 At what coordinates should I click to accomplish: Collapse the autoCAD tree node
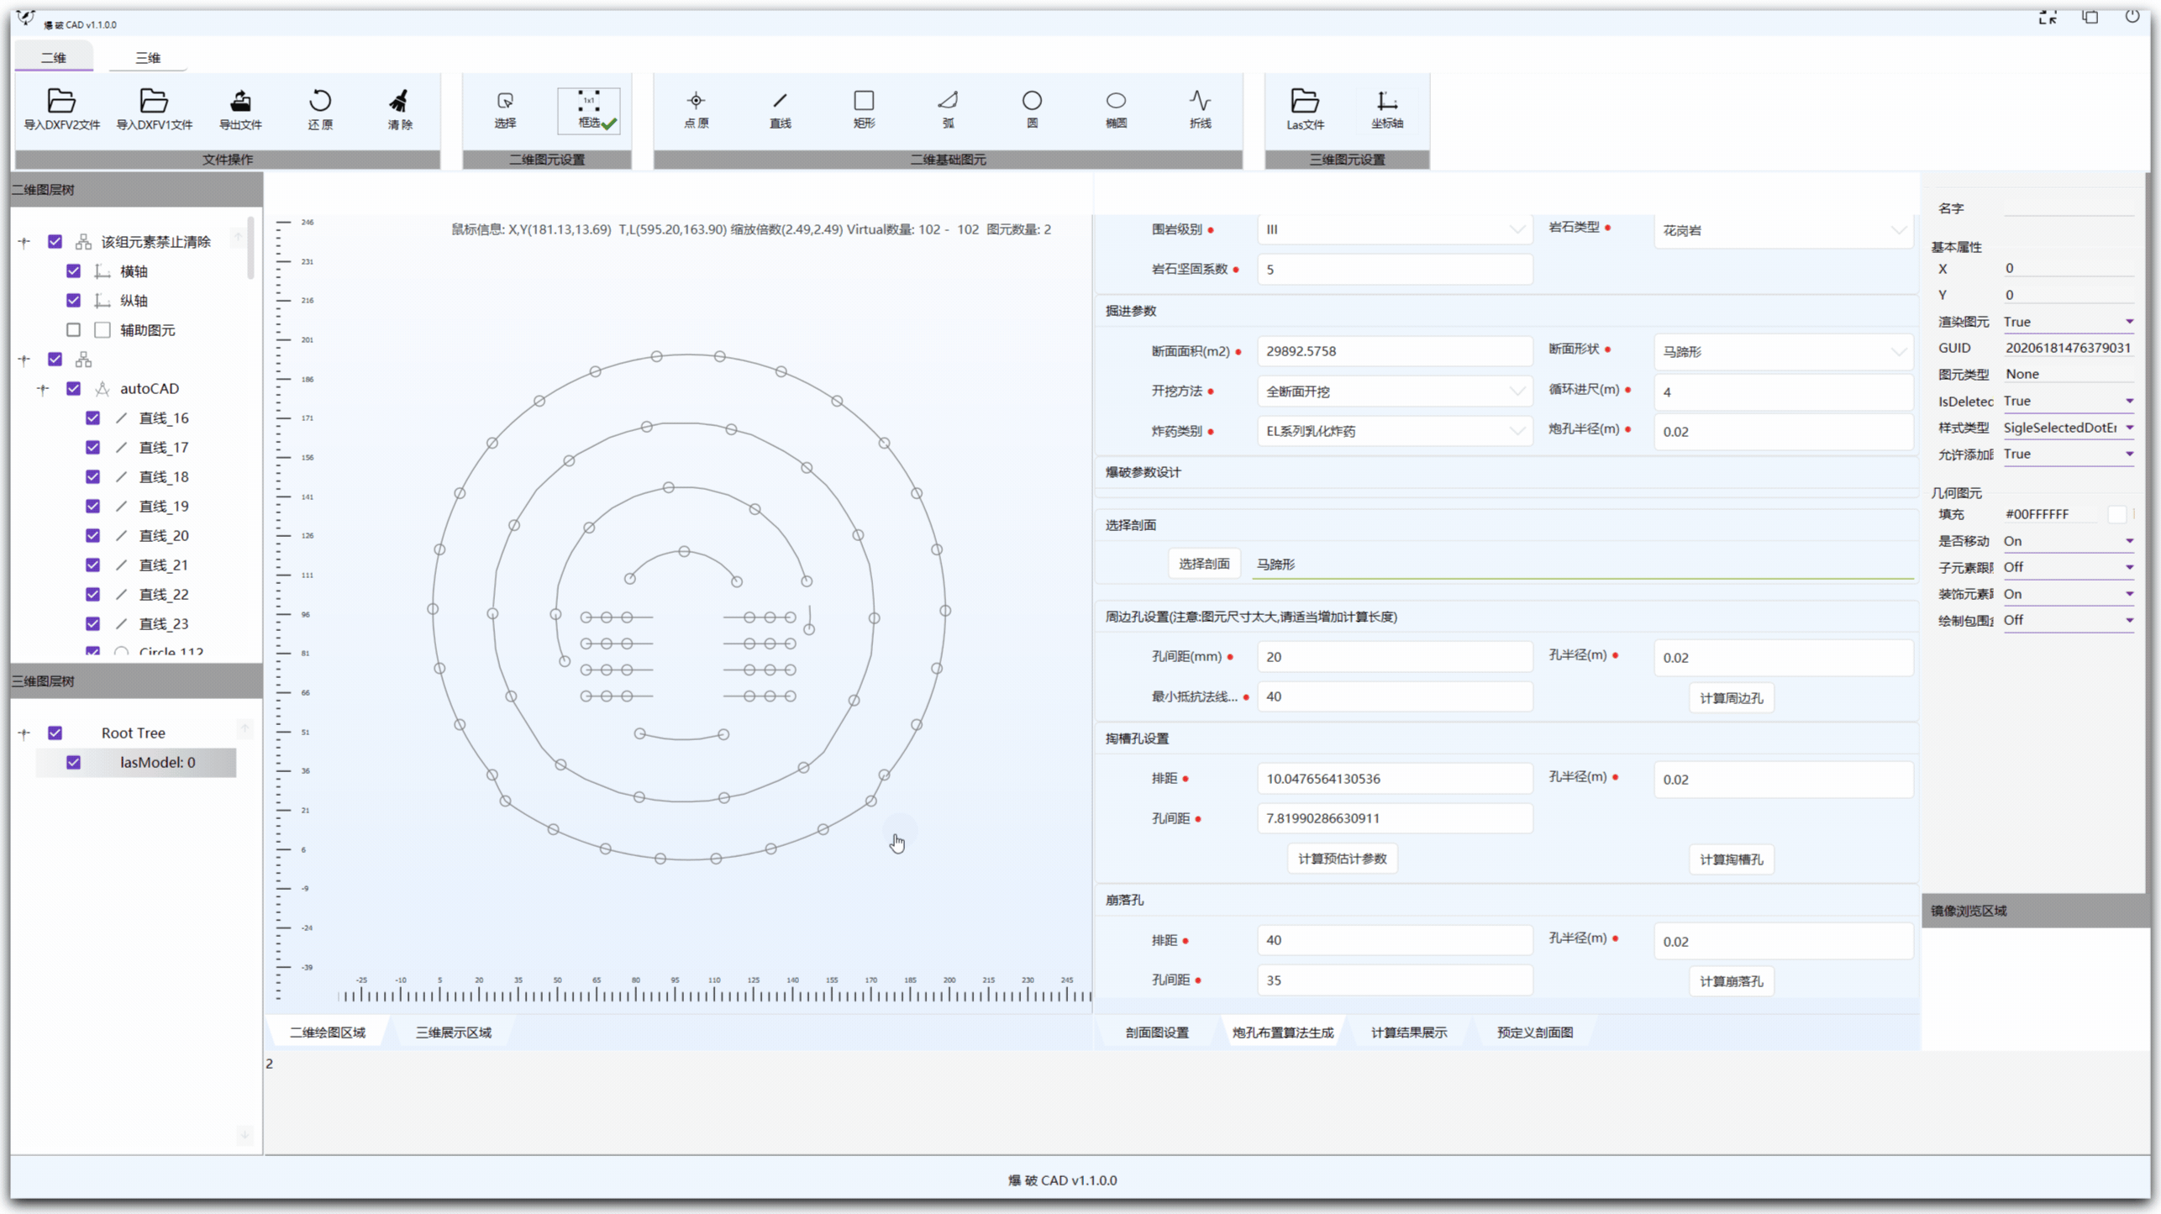point(43,389)
